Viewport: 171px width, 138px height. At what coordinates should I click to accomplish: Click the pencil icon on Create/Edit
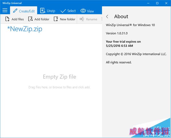coord(15,11)
